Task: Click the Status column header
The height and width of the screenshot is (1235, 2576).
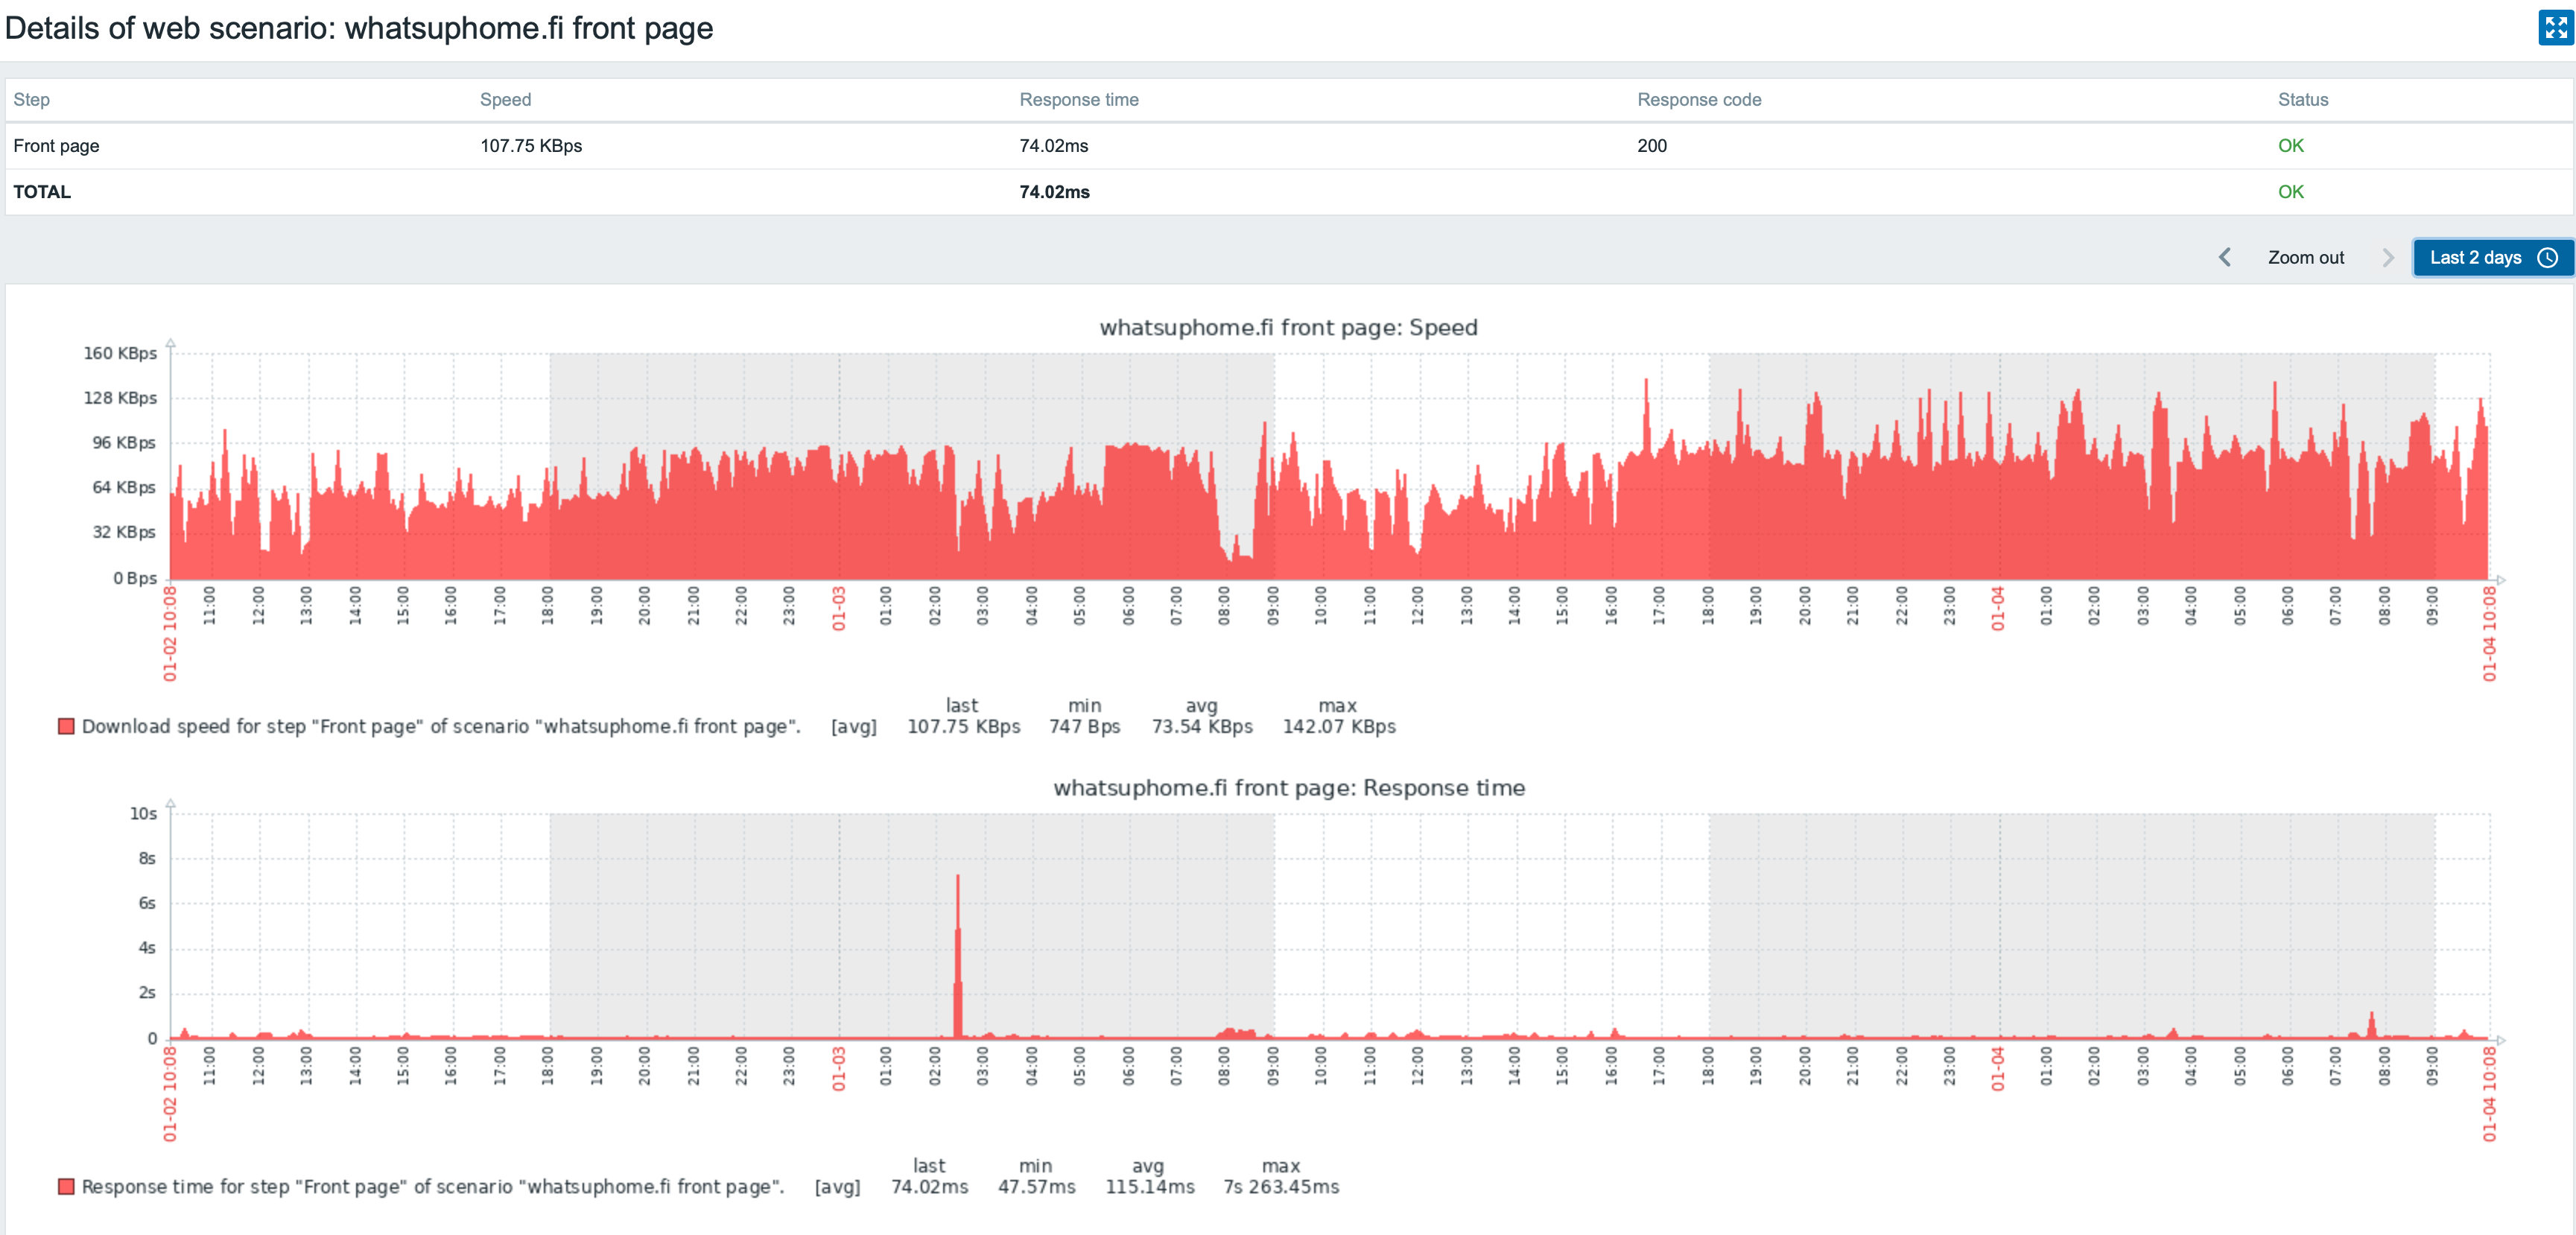Action: 2302,99
